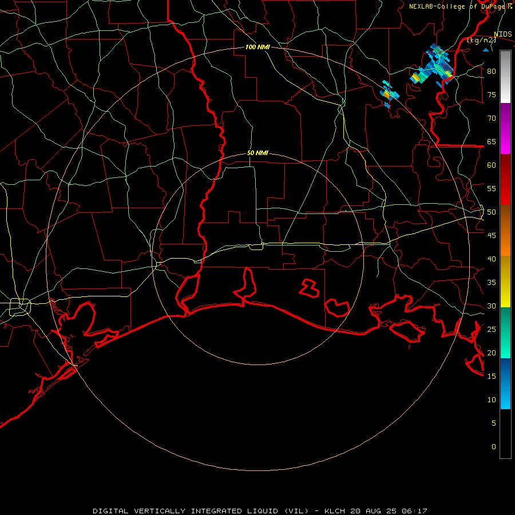Click the 40 value on the color scale
515x515 pixels.
click(x=492, y=259)
